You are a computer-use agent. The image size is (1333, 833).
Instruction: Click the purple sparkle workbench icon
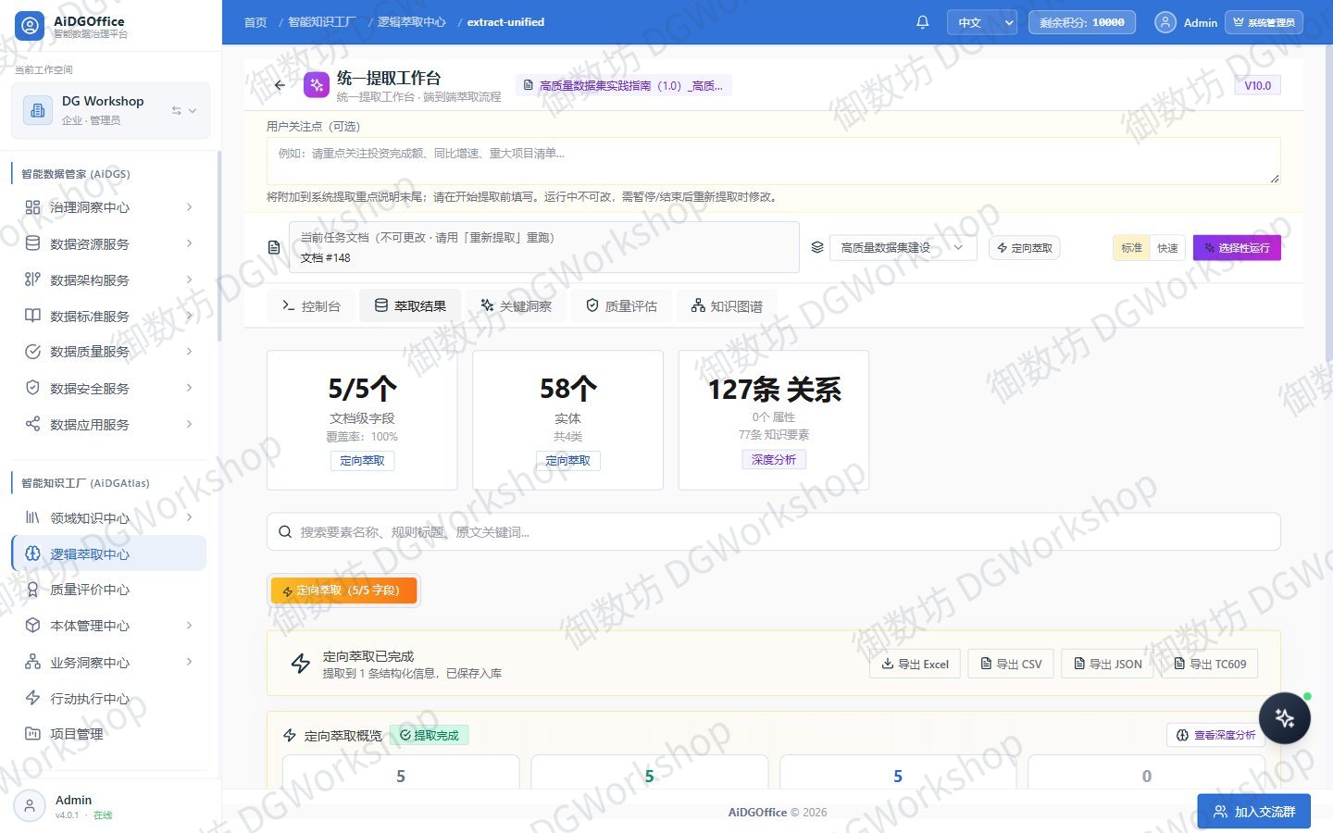(317, 85)
